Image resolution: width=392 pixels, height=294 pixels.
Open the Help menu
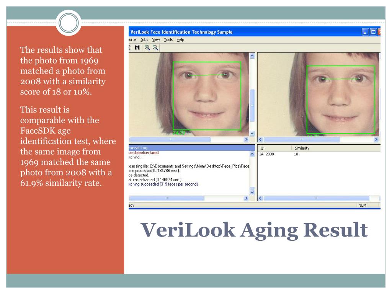pyautogui.click(x=180, y=39)
